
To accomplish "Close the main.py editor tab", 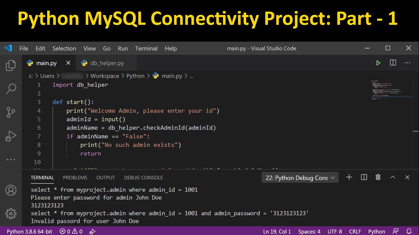I will [x=68, y=63].
